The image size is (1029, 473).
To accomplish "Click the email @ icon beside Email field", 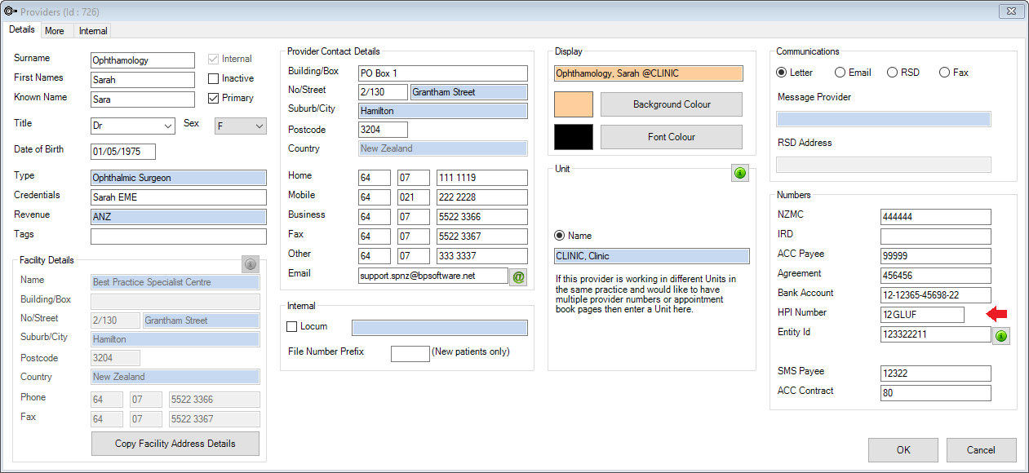I will (x=518, y=276).
